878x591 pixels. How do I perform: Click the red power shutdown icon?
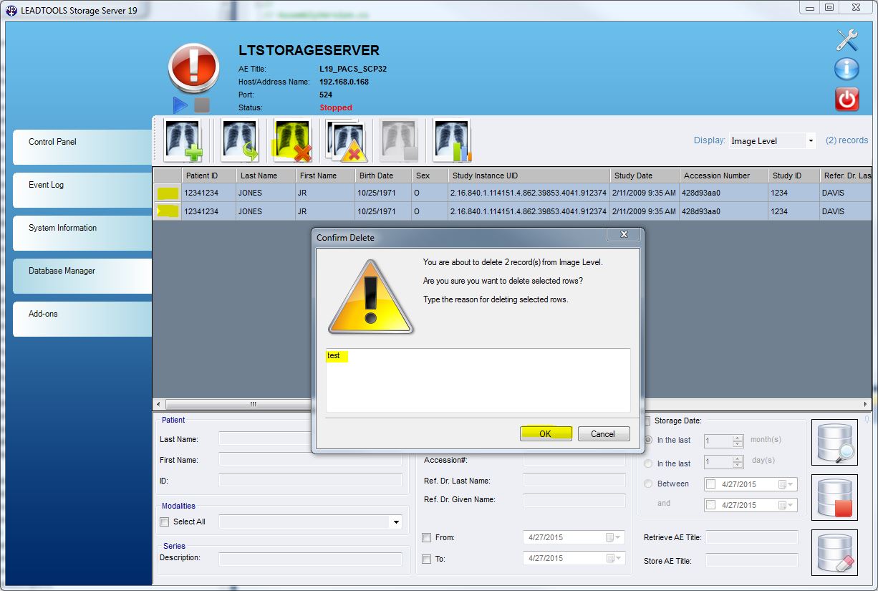click(847, 99)
